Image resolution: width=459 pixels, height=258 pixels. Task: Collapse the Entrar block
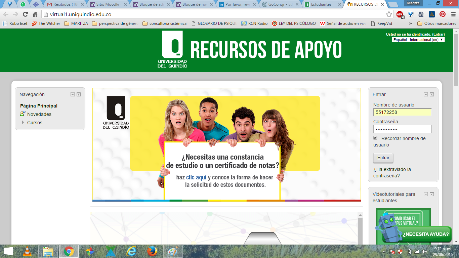pos(425,95)
